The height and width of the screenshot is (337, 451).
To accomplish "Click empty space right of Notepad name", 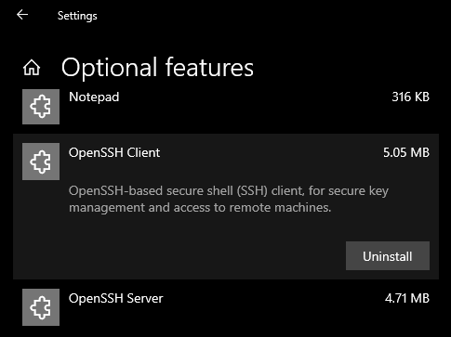I will click(254, 97).
